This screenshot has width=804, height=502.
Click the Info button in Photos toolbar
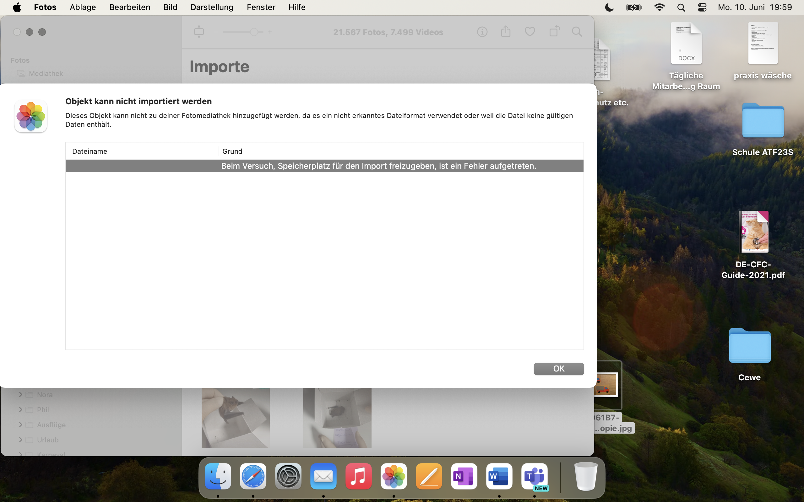482,32
